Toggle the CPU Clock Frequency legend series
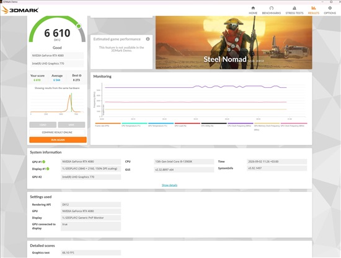The height and width of the screenshot is (258, 341). 241,124
